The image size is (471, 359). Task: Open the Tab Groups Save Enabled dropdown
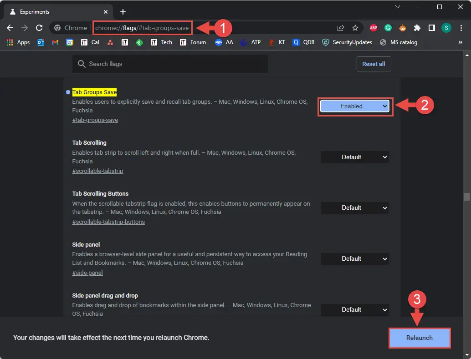click(x=355, y=106)
